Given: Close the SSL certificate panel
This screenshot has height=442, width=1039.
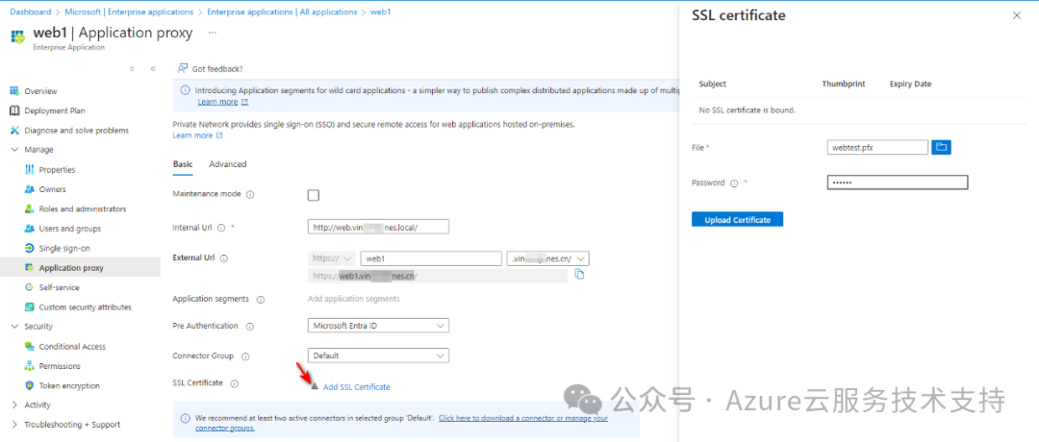Looking at the screenshot, I should (x=1017, y=16).
